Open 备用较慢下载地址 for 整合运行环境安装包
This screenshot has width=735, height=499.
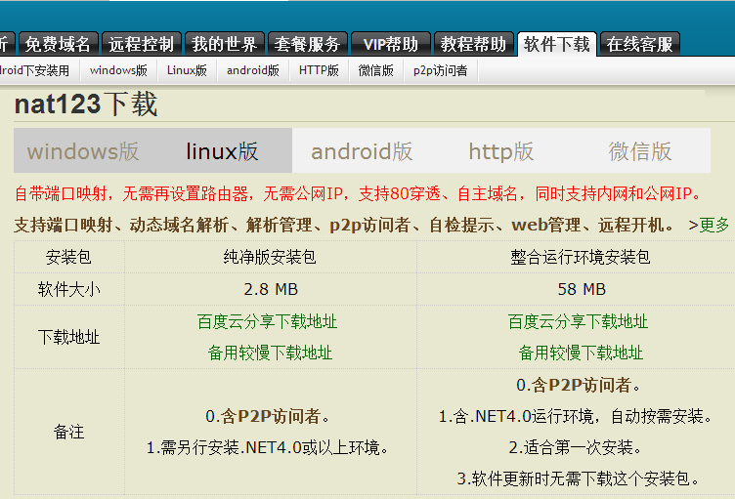[581, 353]
